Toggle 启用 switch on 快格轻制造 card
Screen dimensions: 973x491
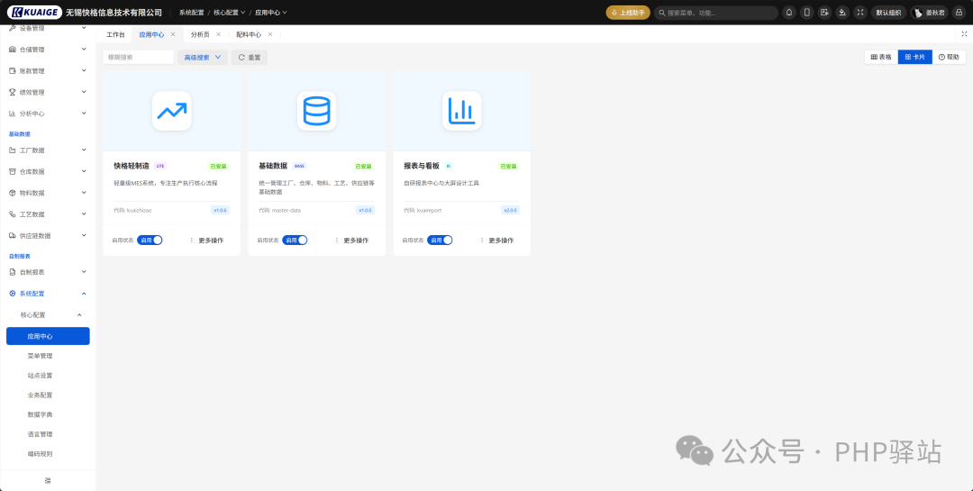[x=150, y=241]
